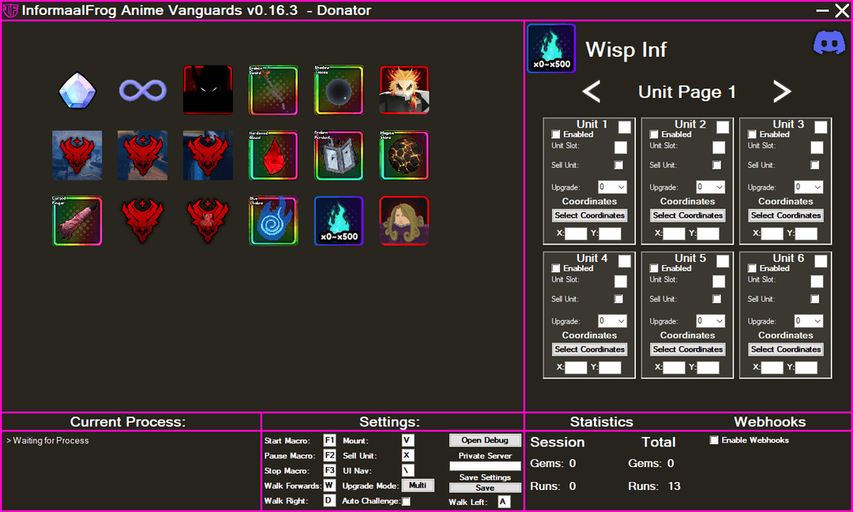Screen dimensions: 853x512
Task: Click the red demon icon on snowy background
Action: pyautogui.click(x=77, y=155)
